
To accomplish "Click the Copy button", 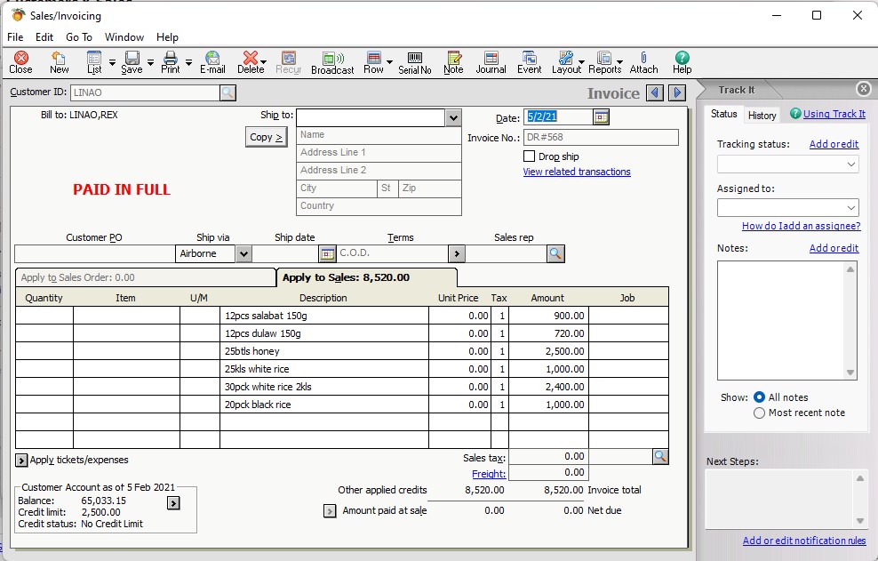I will [x=266, y=137].
